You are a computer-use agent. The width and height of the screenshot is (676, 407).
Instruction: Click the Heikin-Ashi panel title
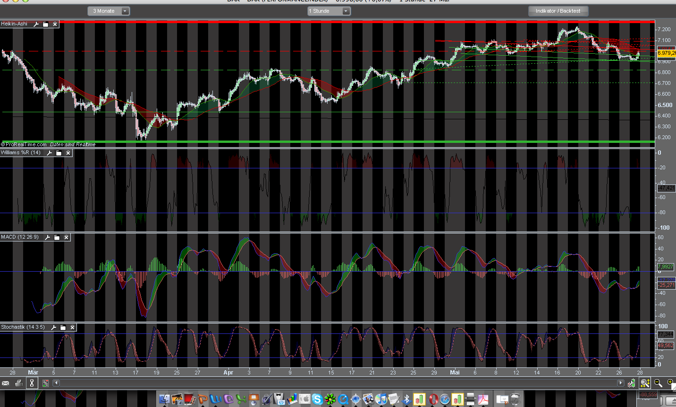14,24
